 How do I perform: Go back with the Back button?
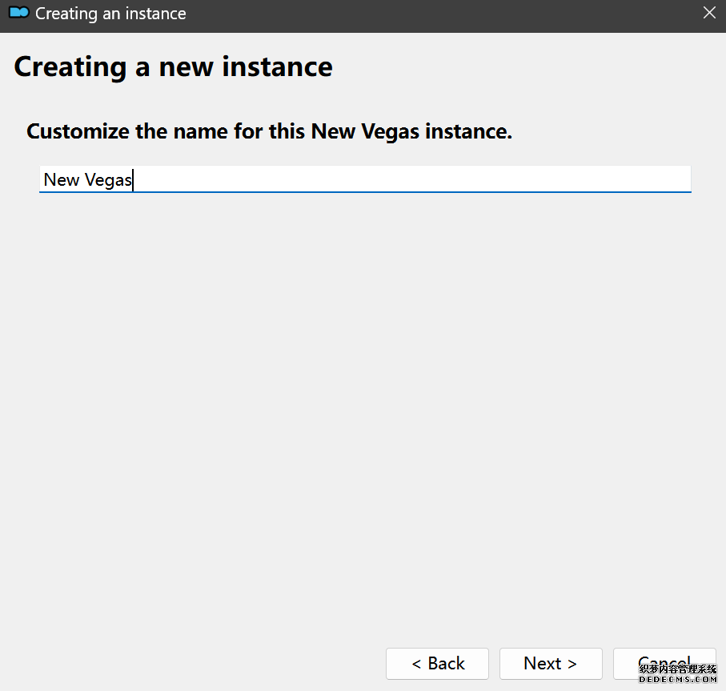coord(437,663)
